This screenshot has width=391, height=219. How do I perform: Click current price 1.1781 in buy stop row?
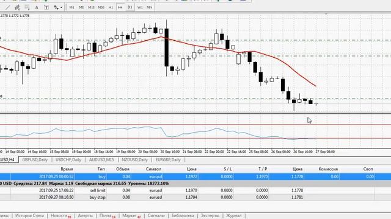pyautogui.click(x=298, y=197)
